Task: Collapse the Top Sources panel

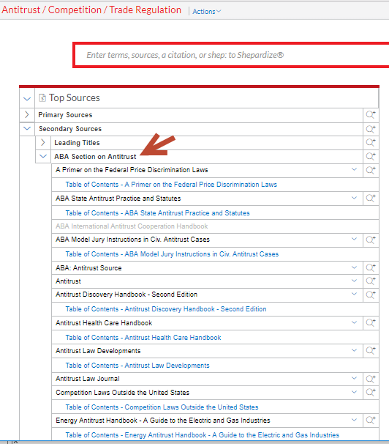Action: 27,99
